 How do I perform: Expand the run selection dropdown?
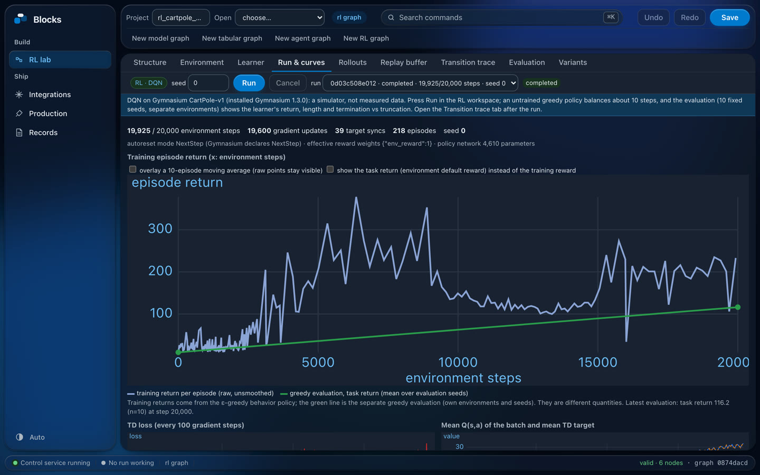pos(420,83)
